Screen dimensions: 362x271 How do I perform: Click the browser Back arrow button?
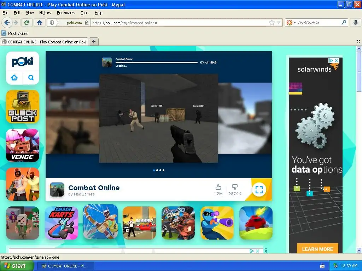point(7,23)
